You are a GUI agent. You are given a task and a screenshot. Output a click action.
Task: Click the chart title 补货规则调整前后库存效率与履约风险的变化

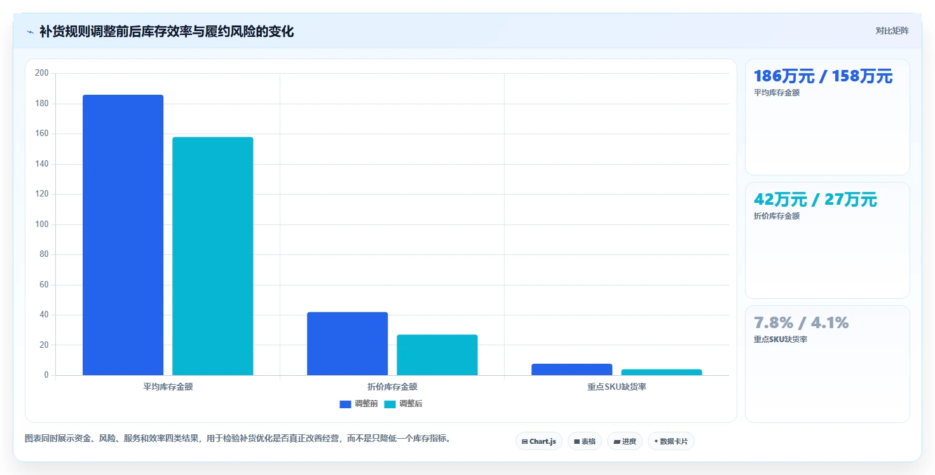pyautogui.click(x=167, y=31)
